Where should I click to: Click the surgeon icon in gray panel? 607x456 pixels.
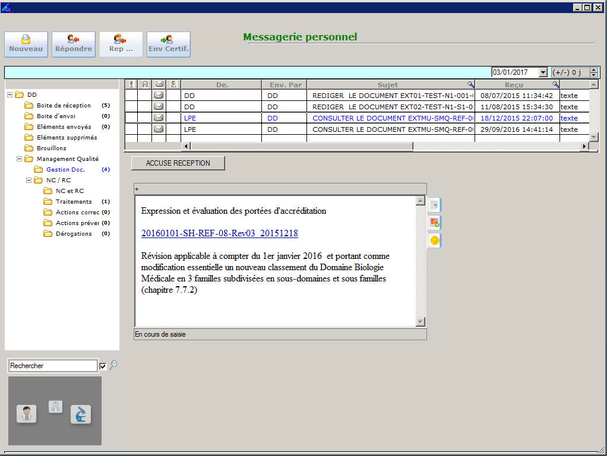[x=55, y=407]
